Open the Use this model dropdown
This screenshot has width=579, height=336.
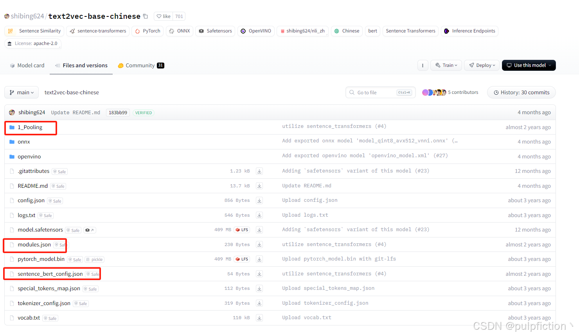[529, 65]
